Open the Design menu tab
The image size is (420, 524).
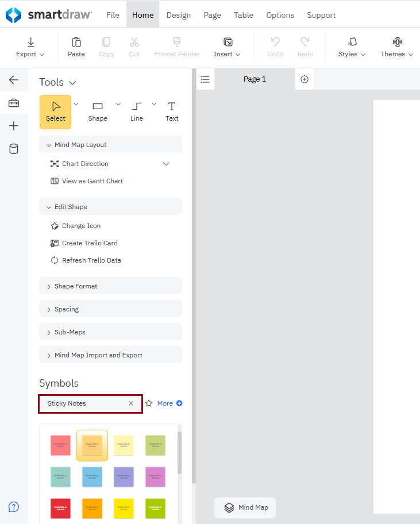(178, 15)
